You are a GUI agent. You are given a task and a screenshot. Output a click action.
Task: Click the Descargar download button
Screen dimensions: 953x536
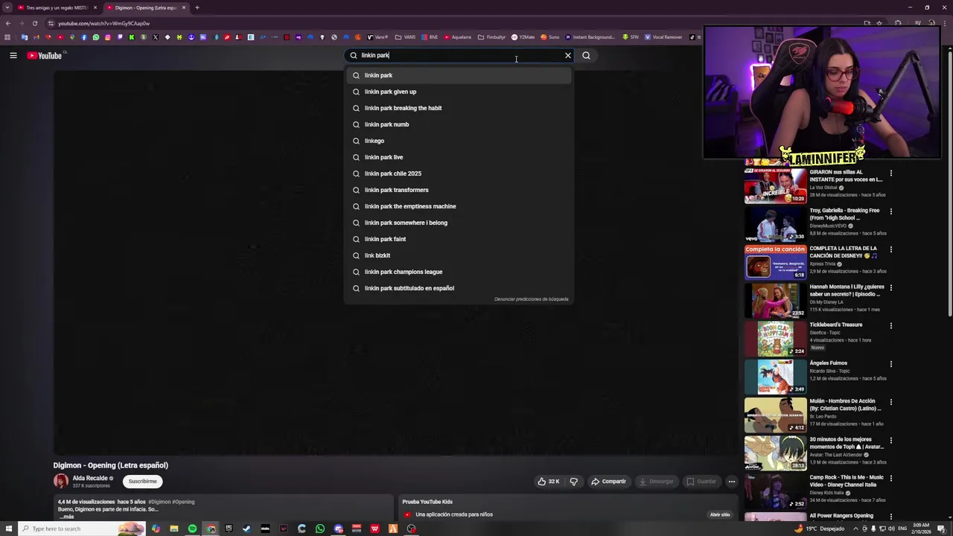point(656,482)
